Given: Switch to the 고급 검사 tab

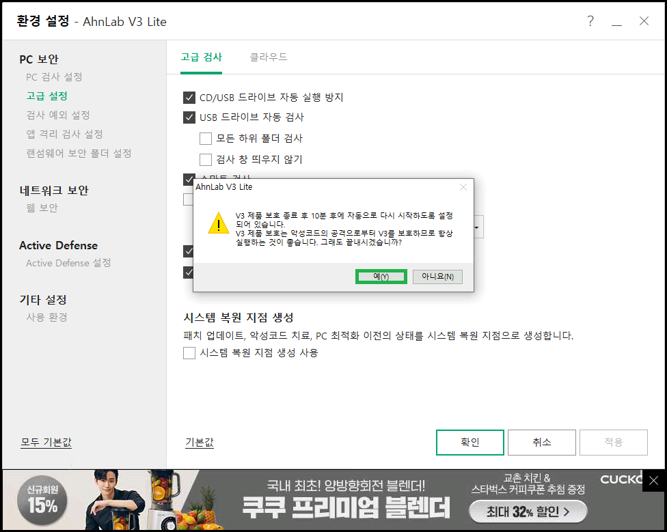Looking at the screenshot, I should pyautogui.click(x=201, y=57).
